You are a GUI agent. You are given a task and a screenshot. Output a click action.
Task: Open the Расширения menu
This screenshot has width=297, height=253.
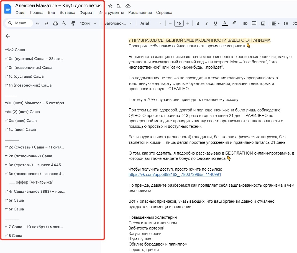point(140,12)
